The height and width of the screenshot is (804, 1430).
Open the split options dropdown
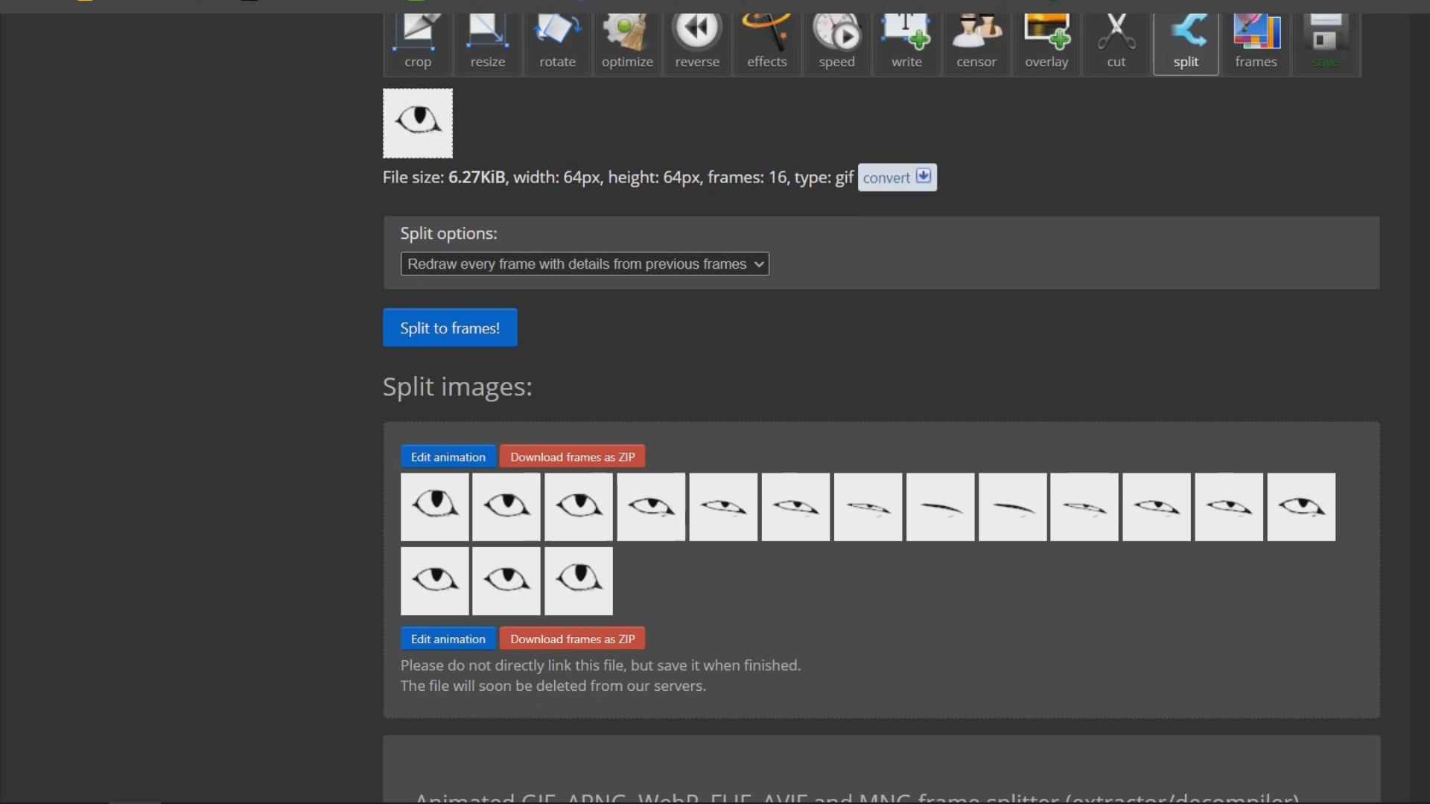tap(585, 264)
